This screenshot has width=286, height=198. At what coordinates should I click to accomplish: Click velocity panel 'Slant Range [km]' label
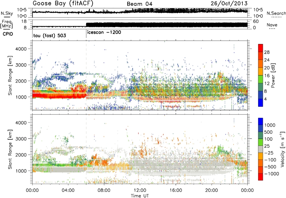coord(10,149)
